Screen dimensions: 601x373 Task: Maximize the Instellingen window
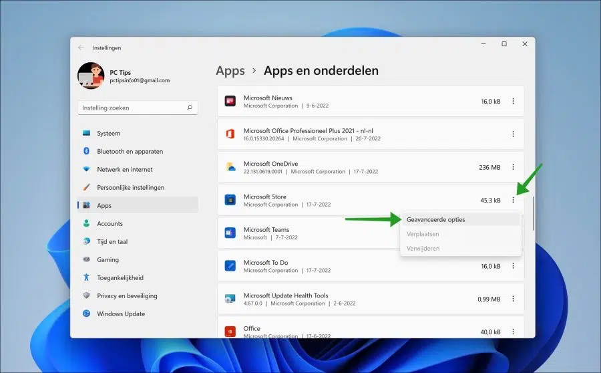pos(504,44)
